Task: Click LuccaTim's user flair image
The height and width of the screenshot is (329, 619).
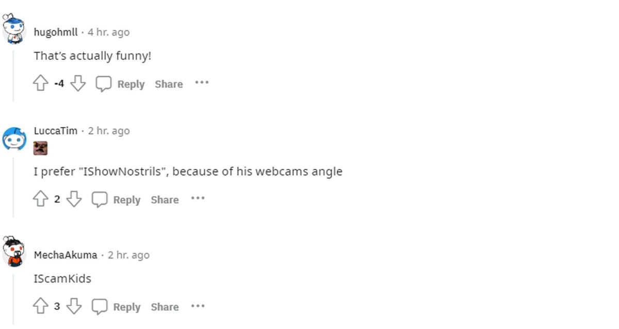Action: [40, 149]
